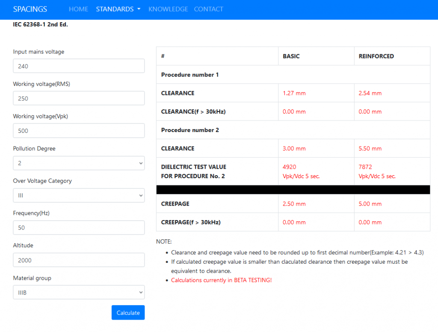Click the Working voltage(Vpk) field
The image size is (438, 332).
[x=79, y=130]
